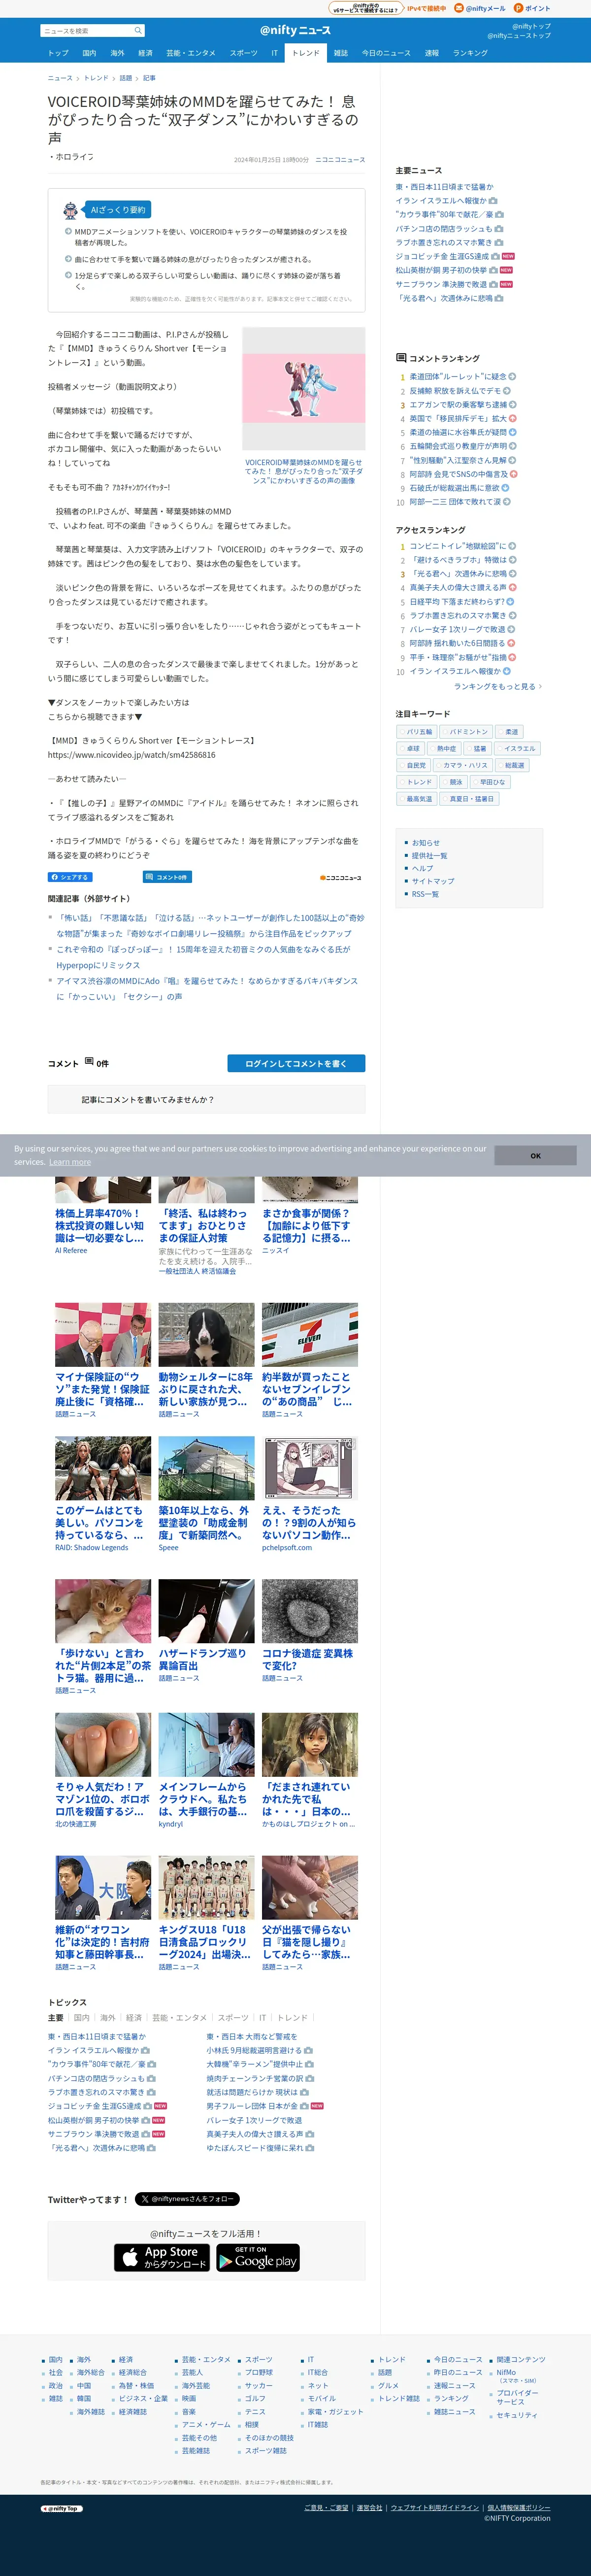Screen dimensions: 591x2576
Task: Open the article dance thumbnail image
Action: tap(304, 389)
